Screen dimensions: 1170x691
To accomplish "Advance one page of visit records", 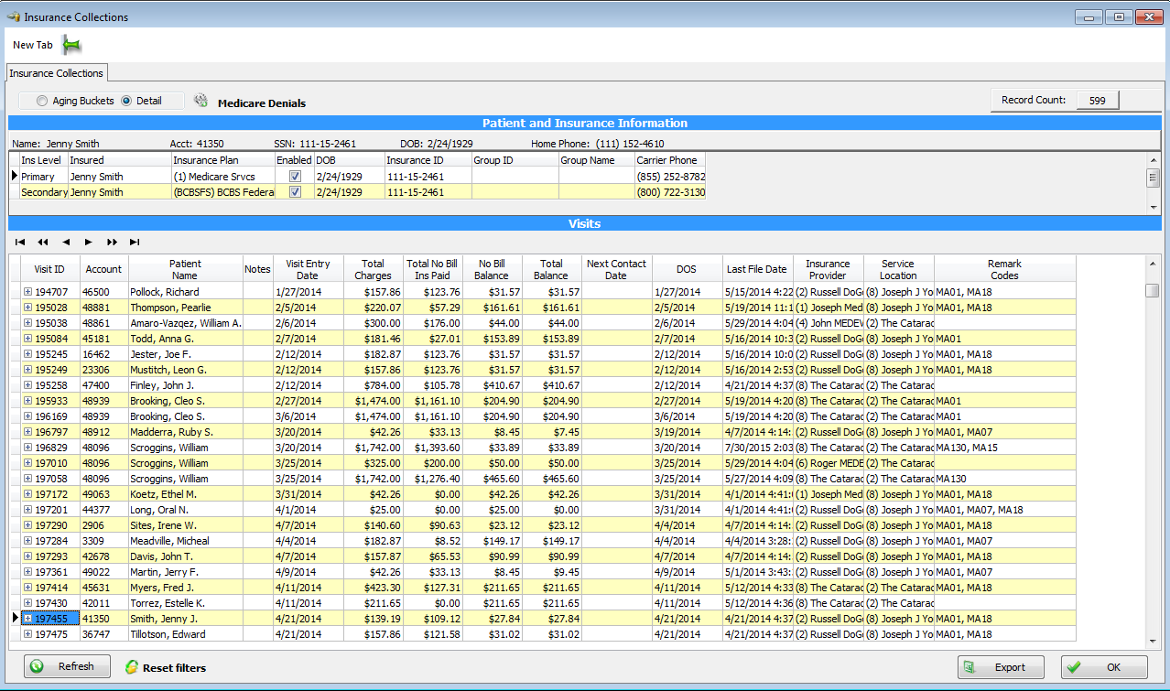I will pyautogui.click(x=112, y=243).
